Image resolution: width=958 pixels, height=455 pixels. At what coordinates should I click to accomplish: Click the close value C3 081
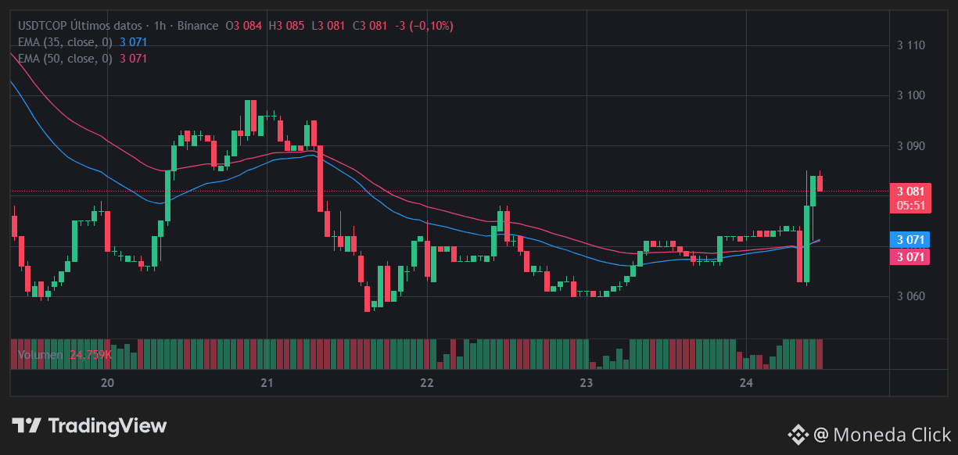point(370,26)
